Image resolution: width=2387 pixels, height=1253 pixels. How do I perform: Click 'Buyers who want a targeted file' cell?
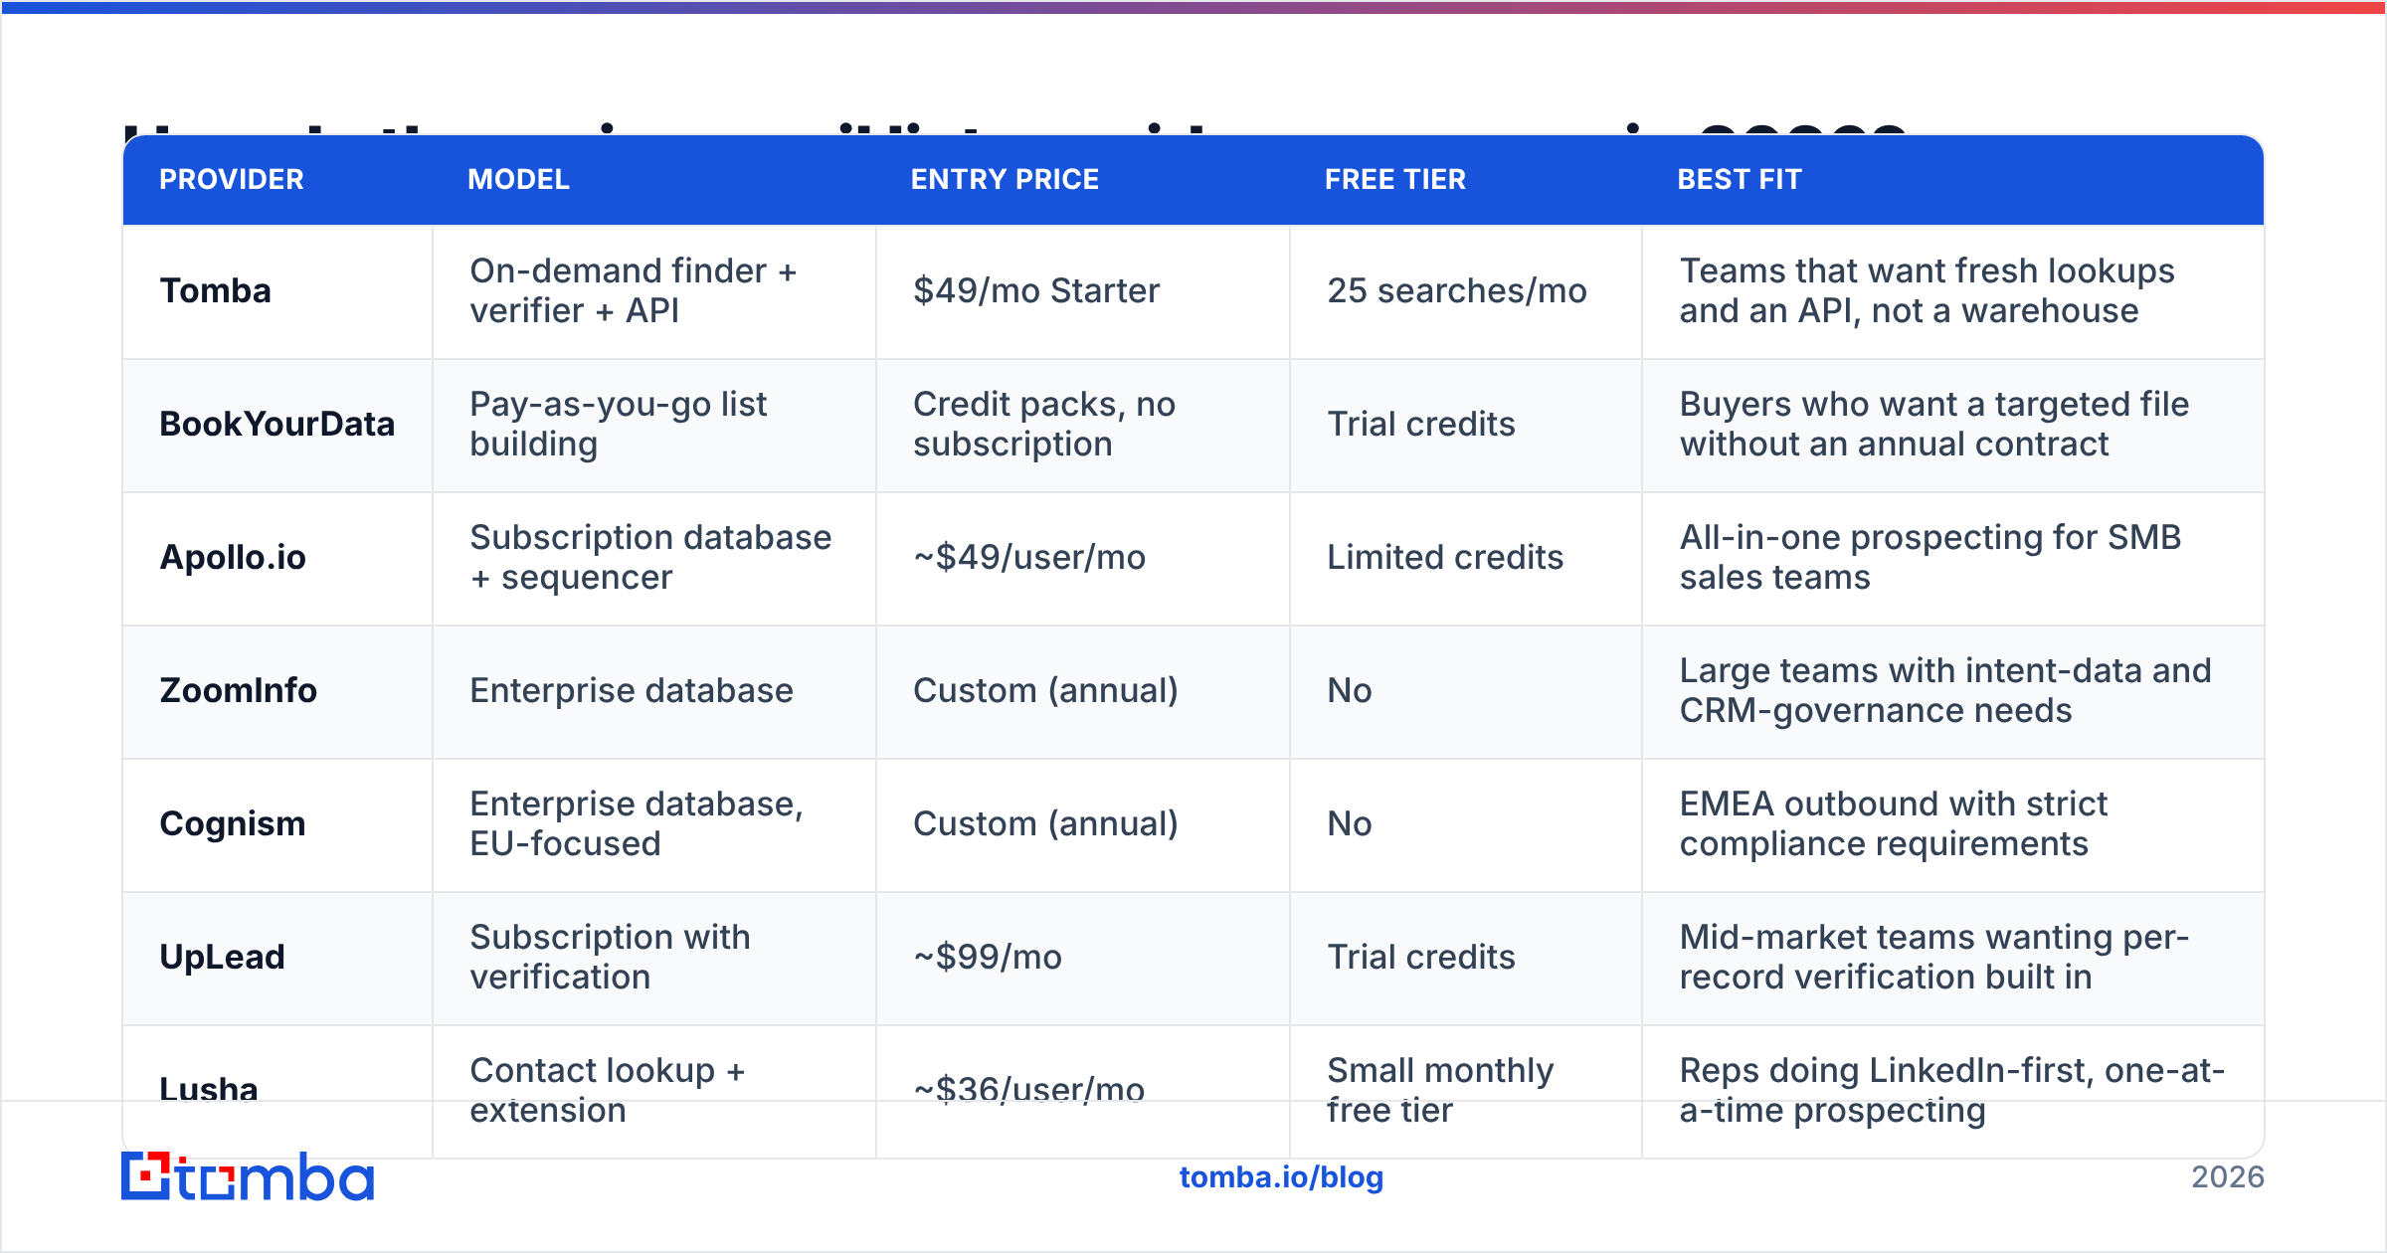pyautogui.click(x=1953, y=425)
